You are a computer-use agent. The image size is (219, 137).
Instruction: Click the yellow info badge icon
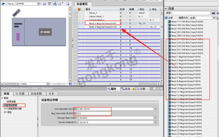pyautogui.click(x=134, y=89)
